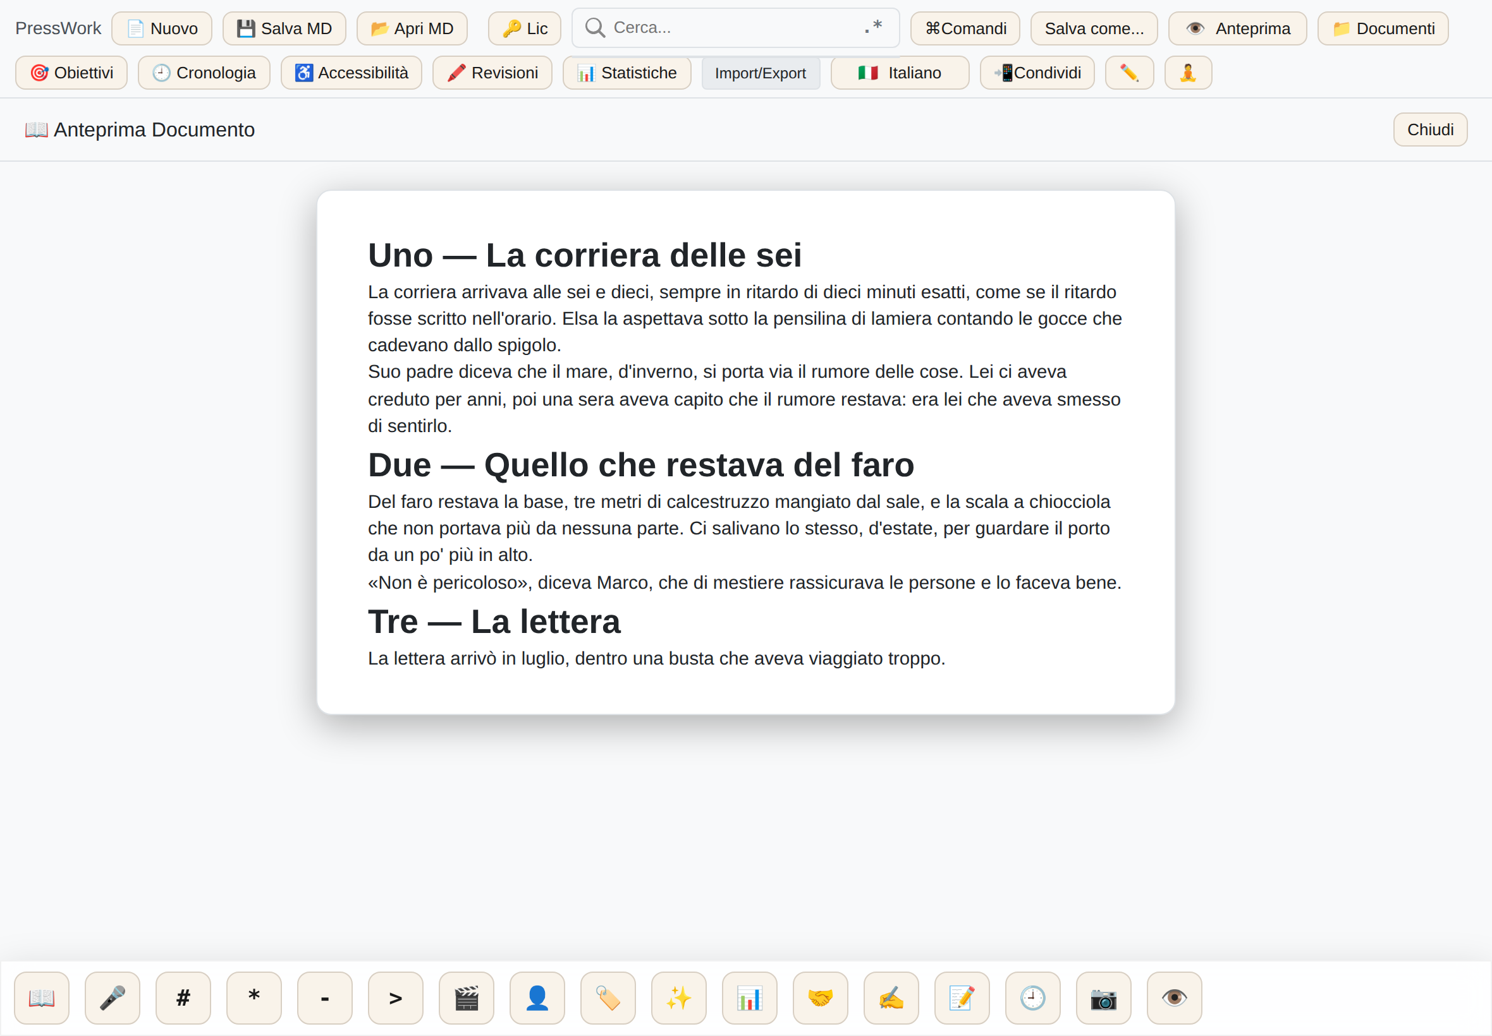Click the Condividi share button
The width and height of the screenshot is (1492, 1036).
(x=1037, y=73)
